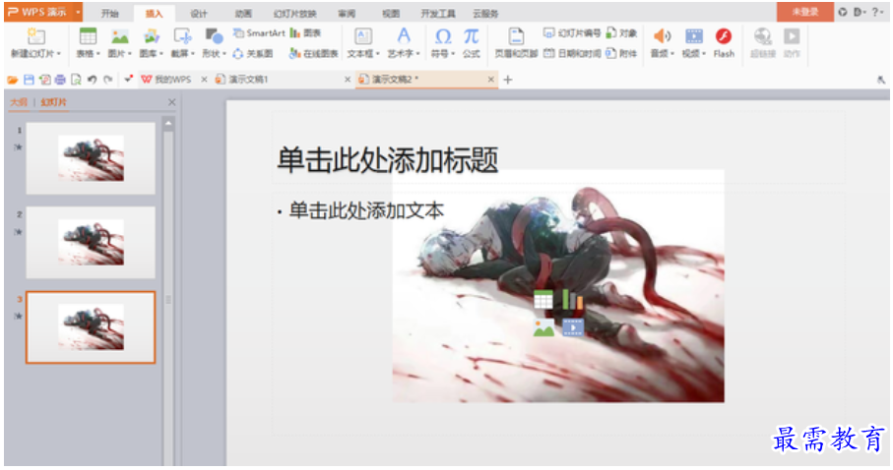Open the 审阅 ribbon tab

[347, 14]
